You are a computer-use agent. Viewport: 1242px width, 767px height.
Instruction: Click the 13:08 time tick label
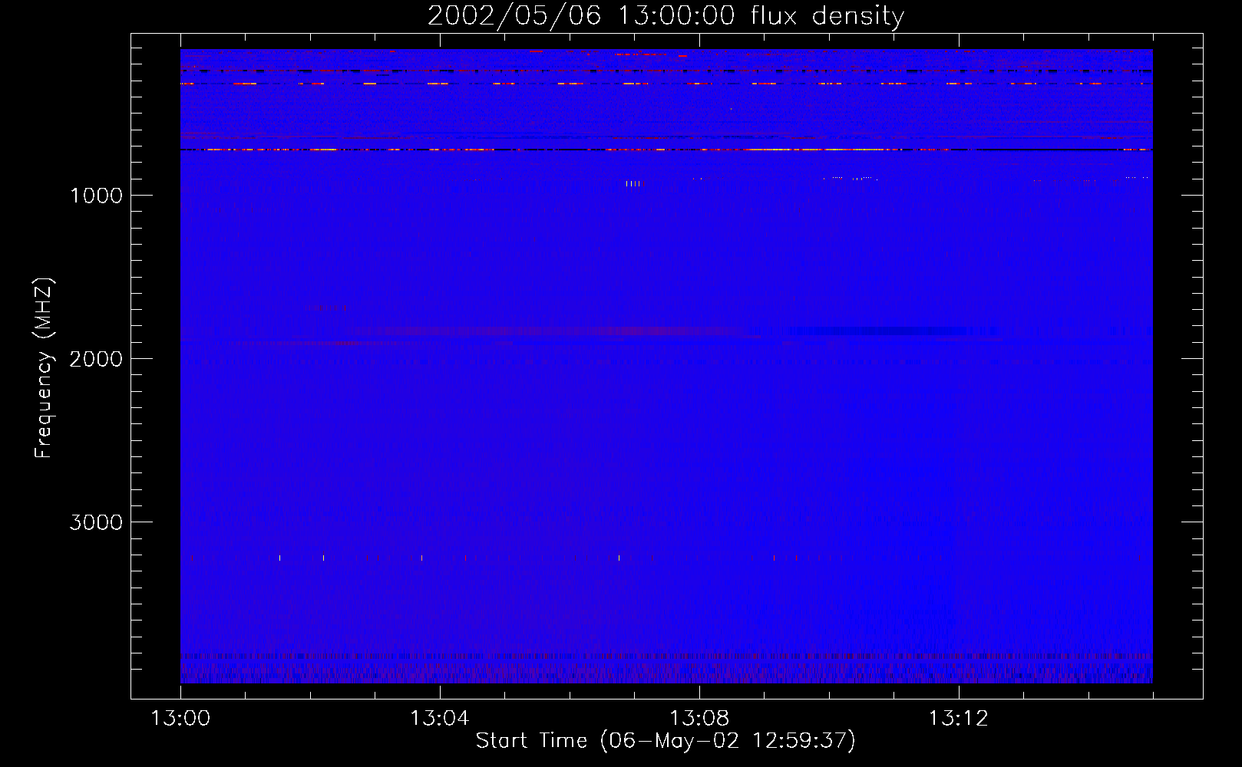[699, 719]
